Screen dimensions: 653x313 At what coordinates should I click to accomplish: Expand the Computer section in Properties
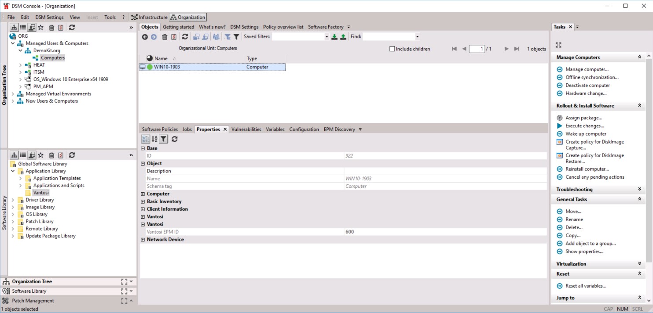(x=142, y=194)
